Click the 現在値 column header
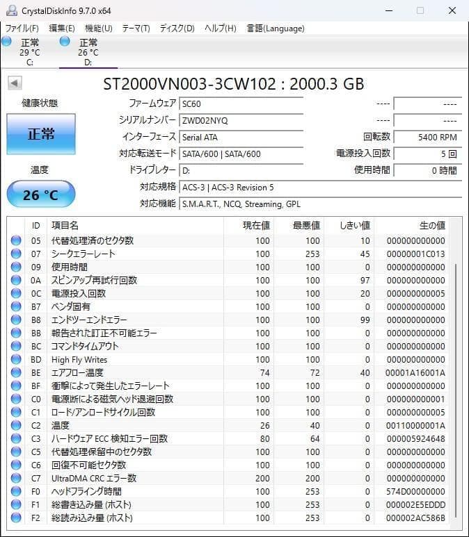 pos(248,225)
